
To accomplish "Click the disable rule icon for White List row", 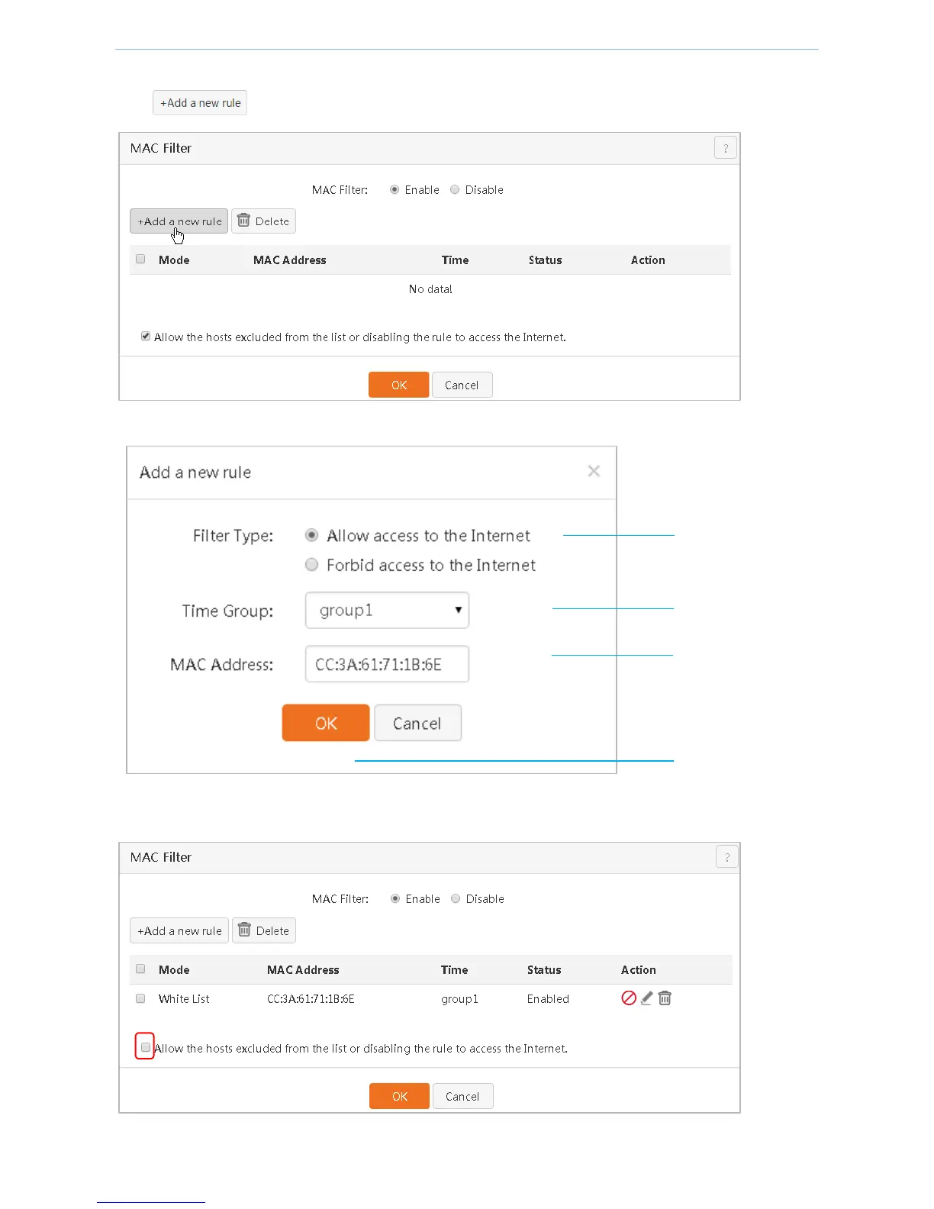I will pos(629,998).
